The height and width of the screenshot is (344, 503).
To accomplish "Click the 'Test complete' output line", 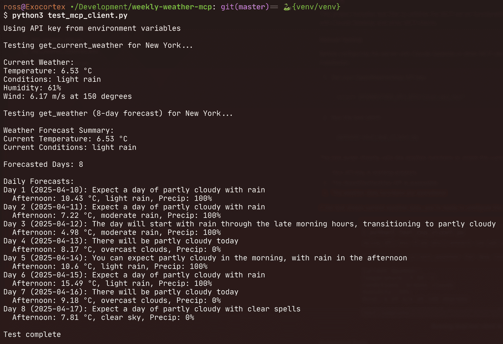I will pyautogui.click(x=32, y=334).
